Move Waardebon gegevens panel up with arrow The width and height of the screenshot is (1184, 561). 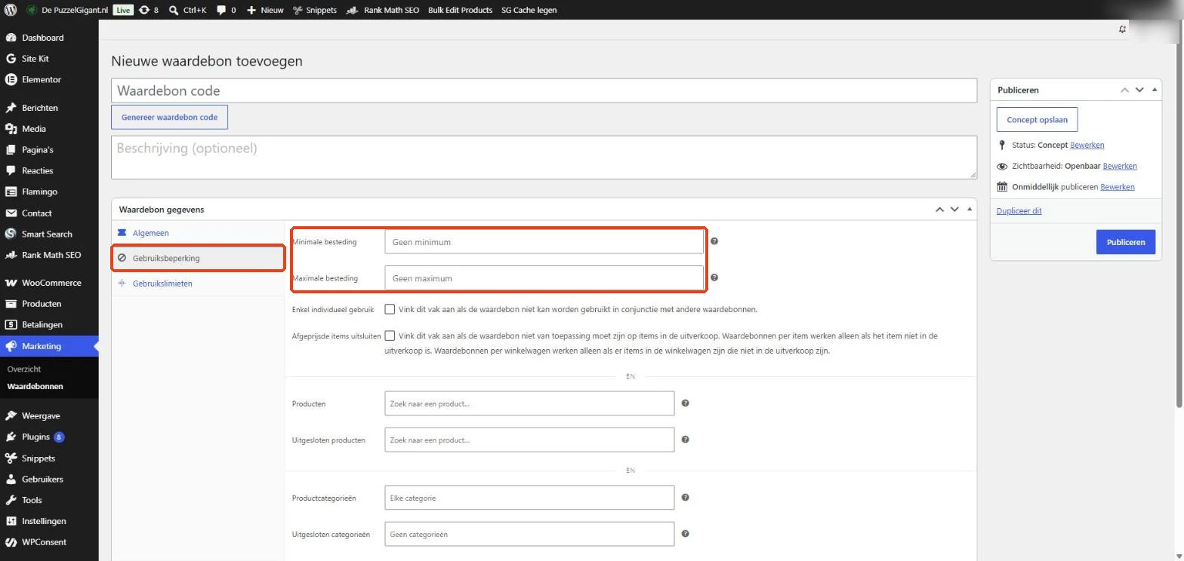[939, 209]
